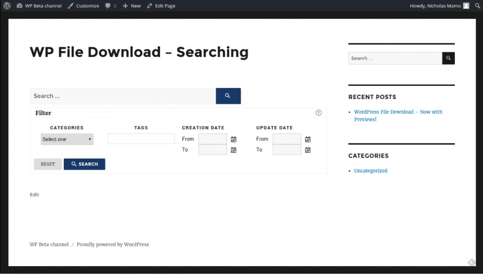The height and width of the screenshot is (276, 483).
Task: Open calendar for Creation Date To
Action: click(234, 150)
